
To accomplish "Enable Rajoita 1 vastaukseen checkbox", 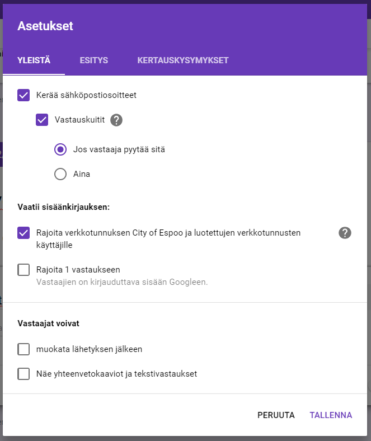I will coord(24,270).
